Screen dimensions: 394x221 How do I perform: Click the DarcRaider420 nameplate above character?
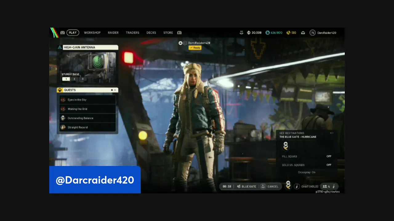[x=199, y=43]
